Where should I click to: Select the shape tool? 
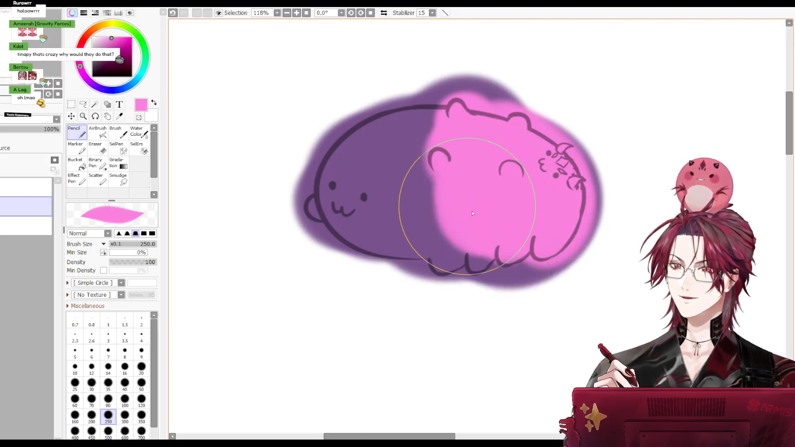[107, 104]
